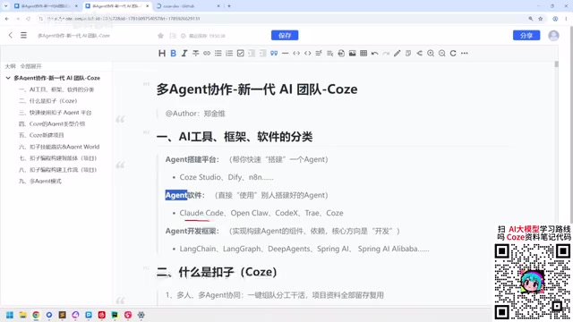Screen dimensions: 573x322
Task: Open a new browser tab
Action: 229,6
